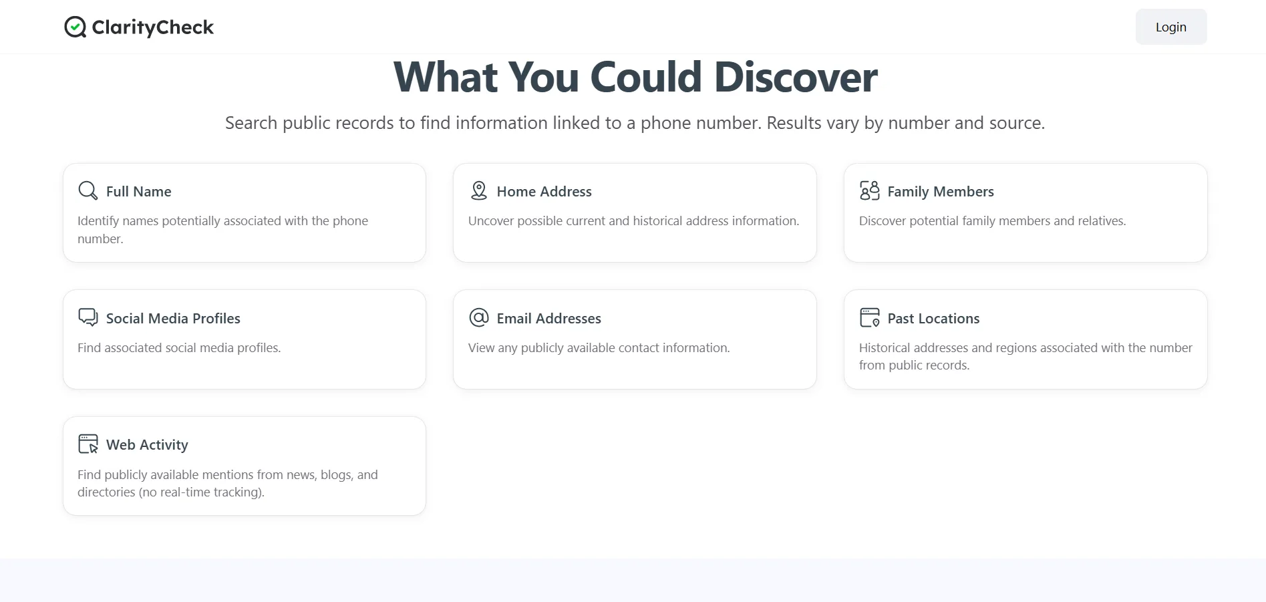
Task: Click the 'What You Could Discover' headline
Action: pos(635,77)
